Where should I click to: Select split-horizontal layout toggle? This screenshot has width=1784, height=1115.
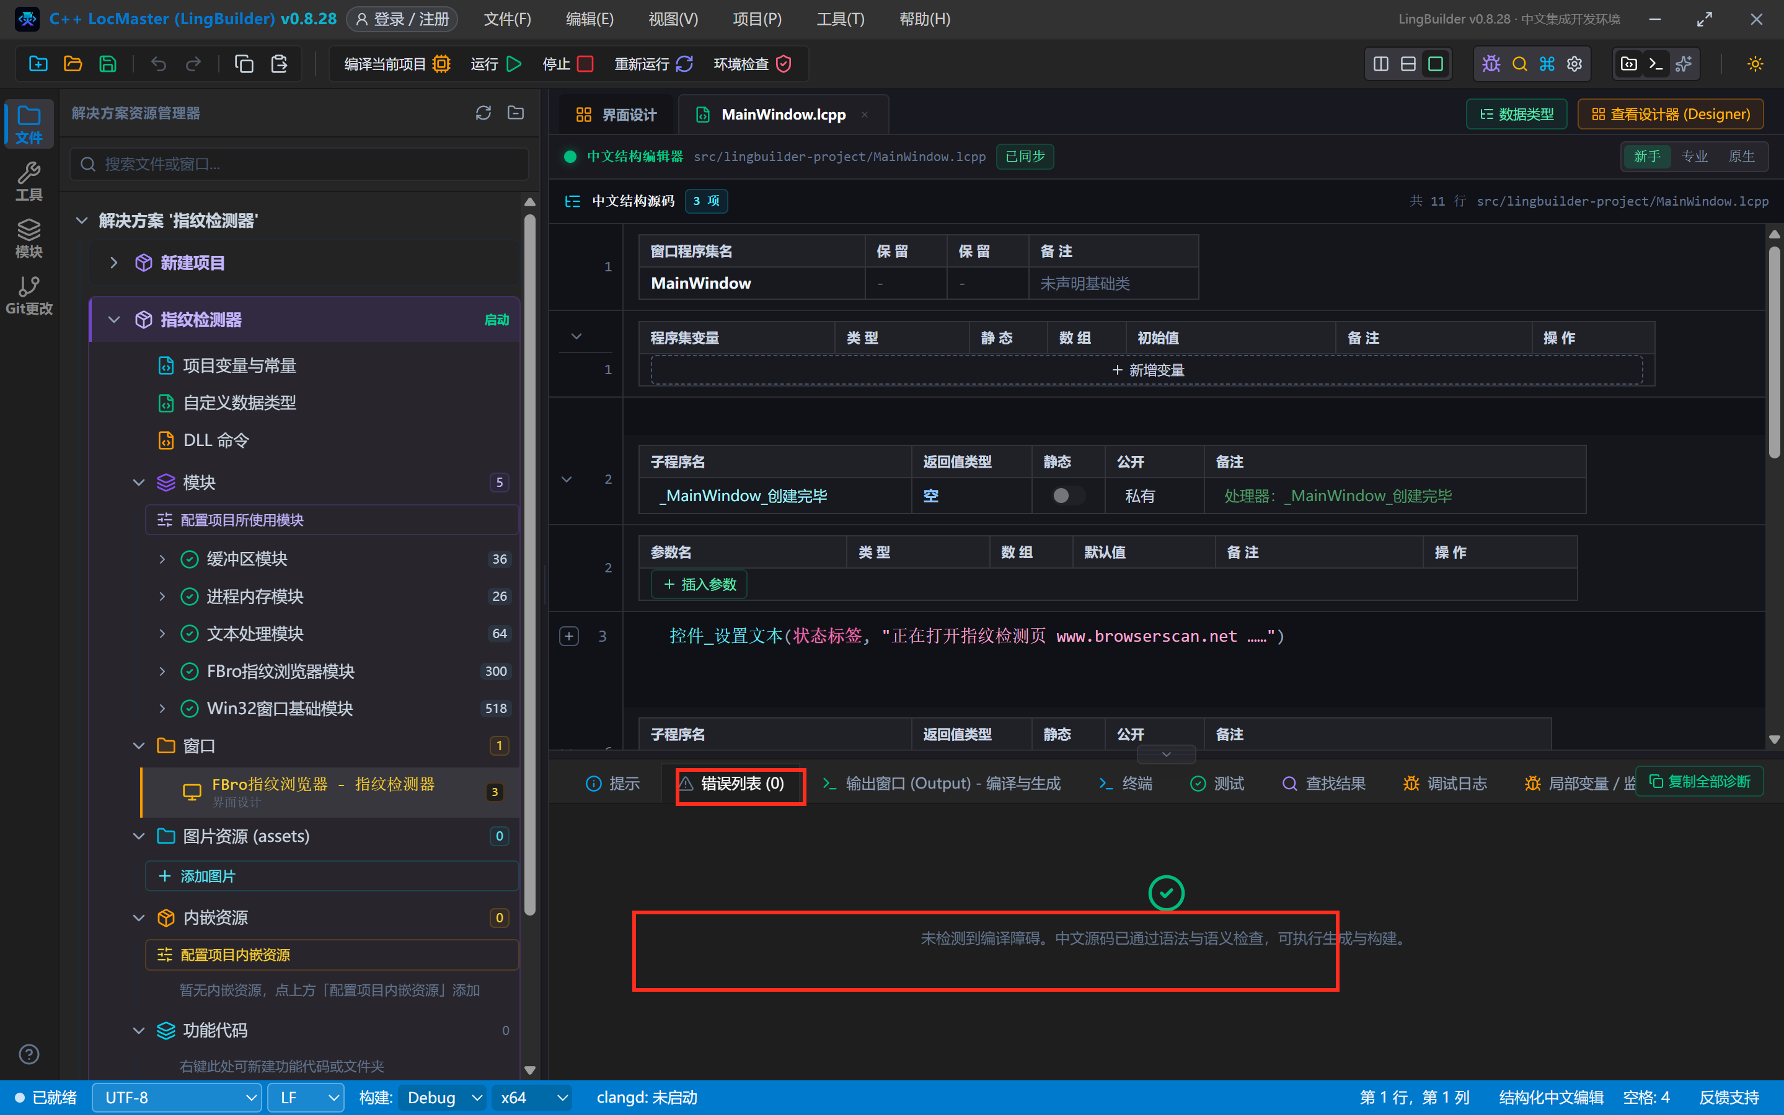[1408, 64]
